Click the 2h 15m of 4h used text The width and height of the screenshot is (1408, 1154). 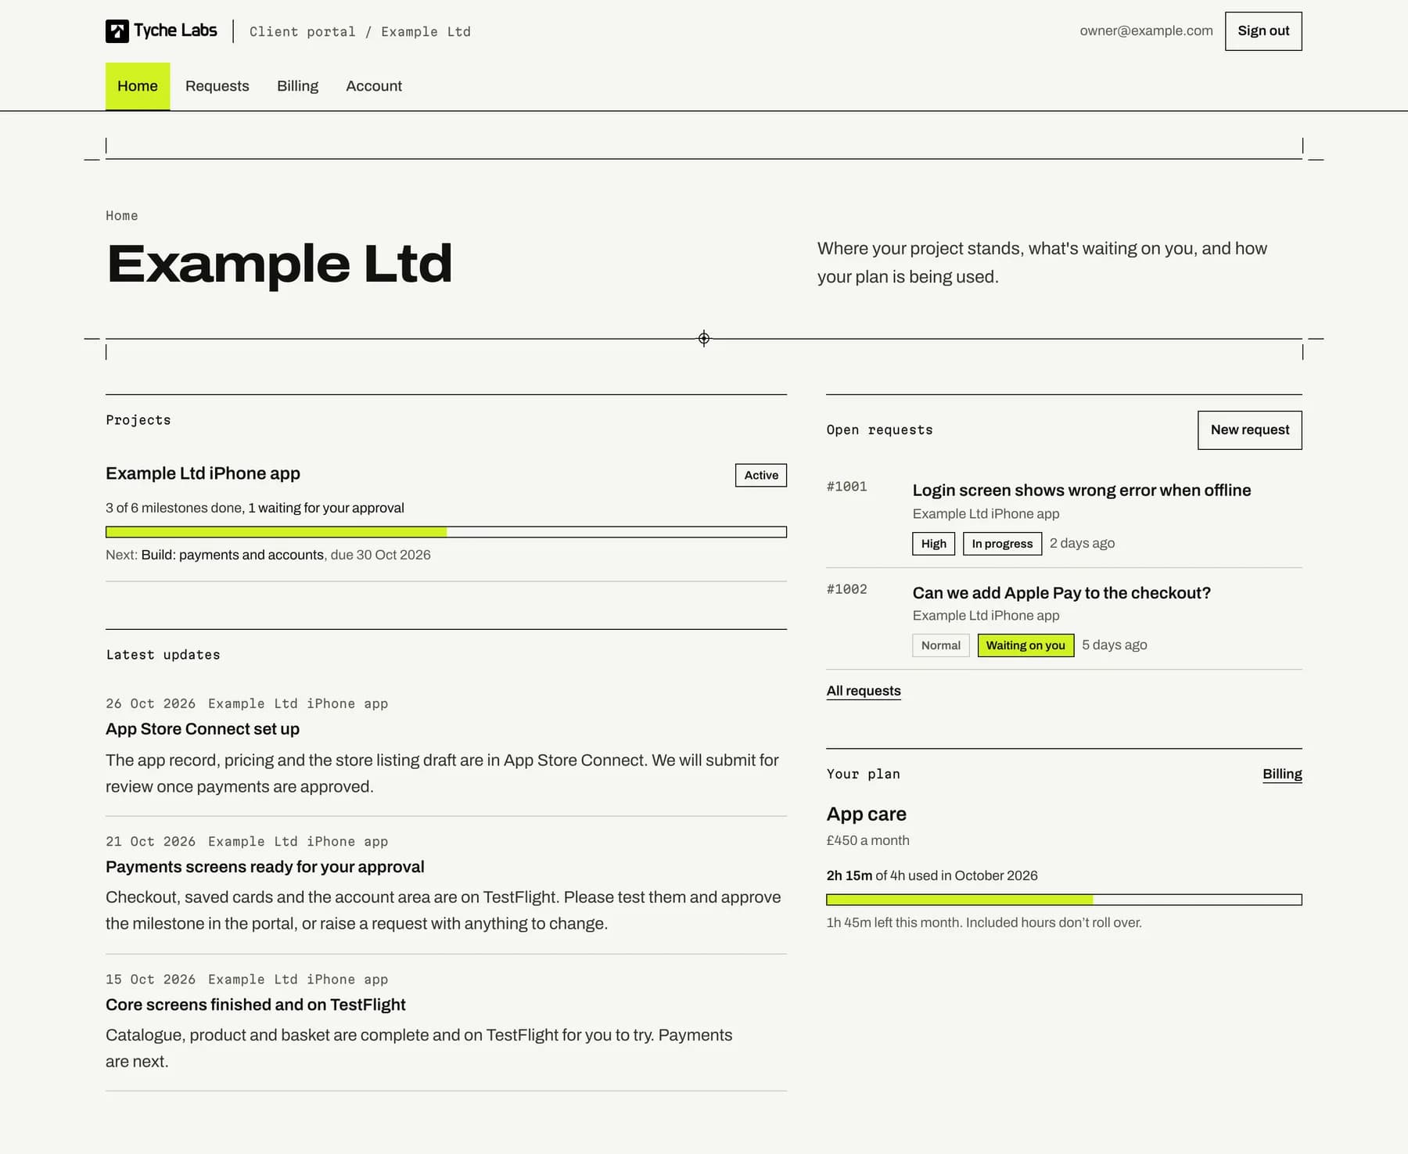pos(932,875)
